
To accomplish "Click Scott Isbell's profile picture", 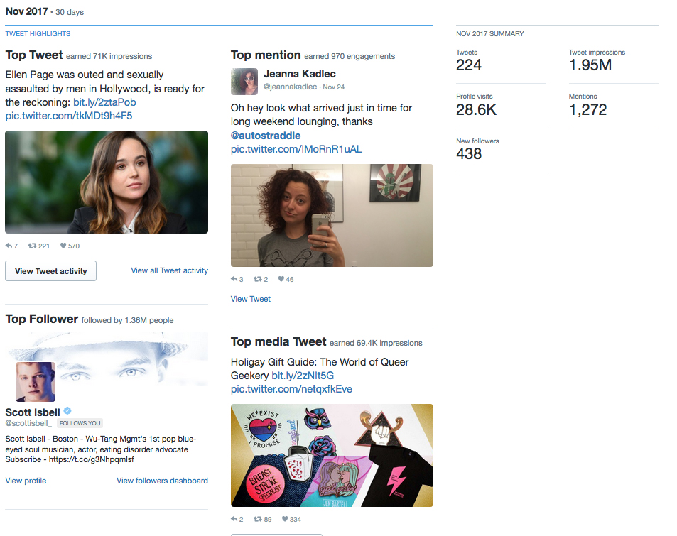I will [x=36, y=382].
